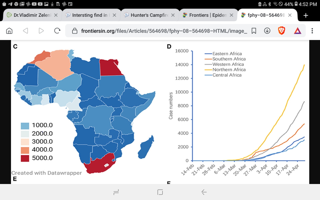Close the Frontiers | Epidemiology tab
Viewport: 320px width, 200px height.
231,15
